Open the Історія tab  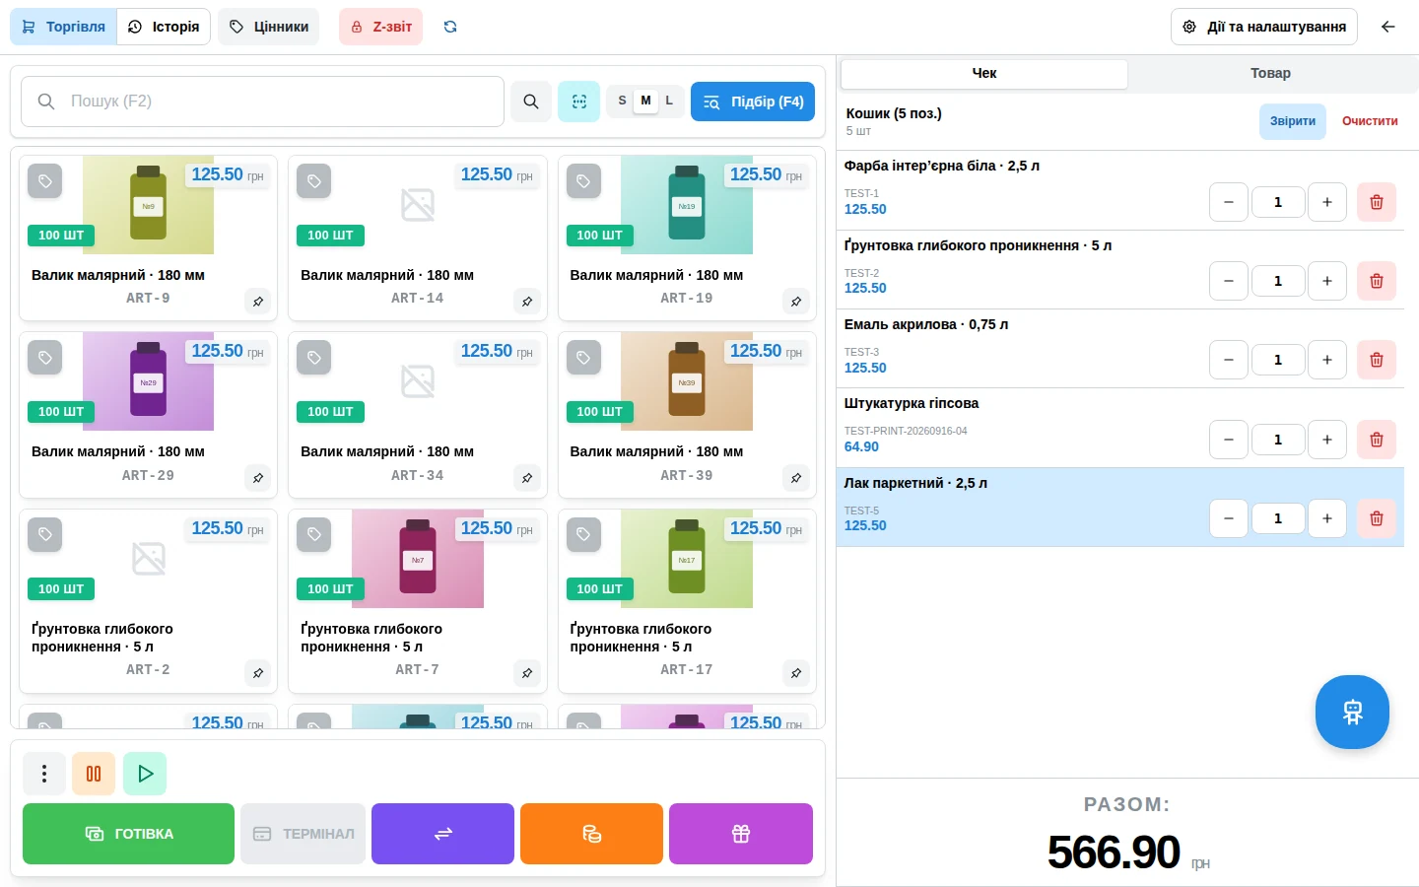(x=164, y=27)
